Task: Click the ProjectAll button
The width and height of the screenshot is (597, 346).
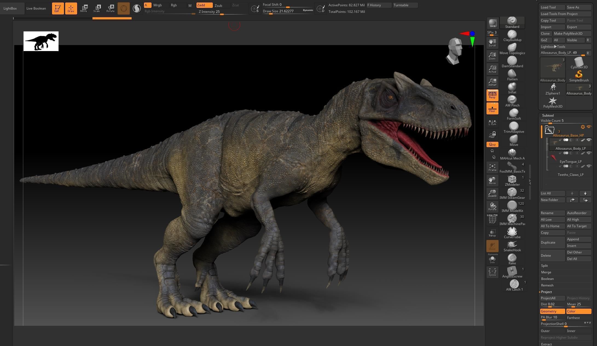Action: click(x=552, y=298)
